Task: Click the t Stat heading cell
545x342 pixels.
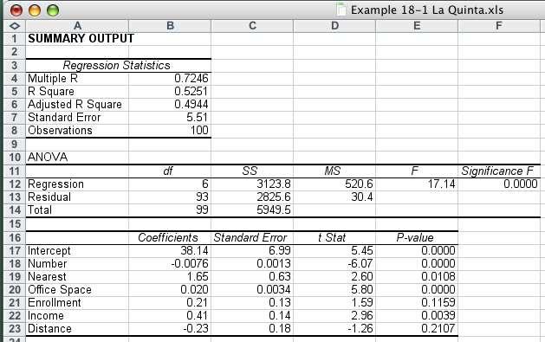Action: [334, 238]
